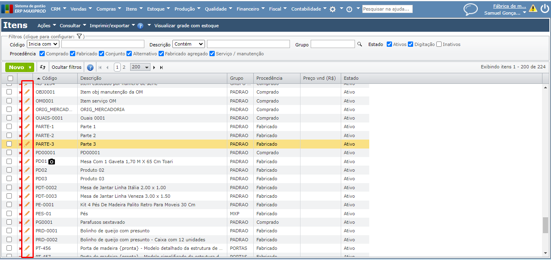Delete item OBJ0001 with red X
This screenshot has height=260, width=551.
tap(20, 92)
